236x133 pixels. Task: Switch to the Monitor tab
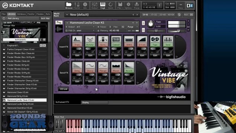point(31,14)
